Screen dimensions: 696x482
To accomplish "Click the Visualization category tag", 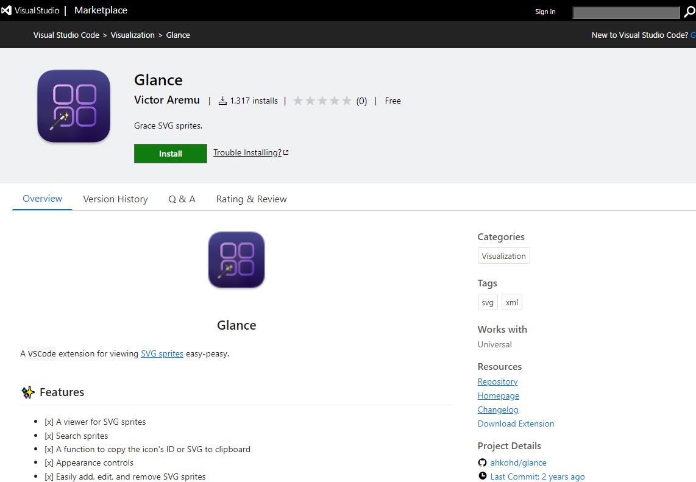I will (x=504, y=256).
